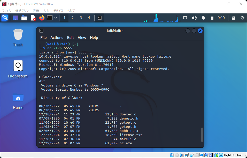Click the terminal icon in window title bar
Screen dimensions: 247x158
tap(41, 31)
